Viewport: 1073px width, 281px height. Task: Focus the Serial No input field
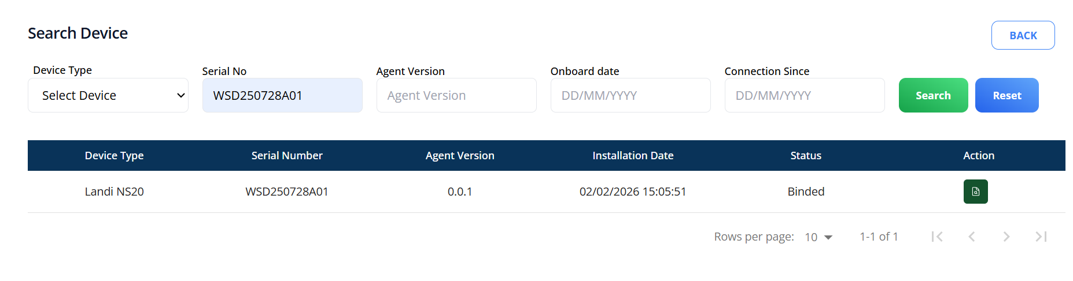pyautogui.click(x=282, y=95)
